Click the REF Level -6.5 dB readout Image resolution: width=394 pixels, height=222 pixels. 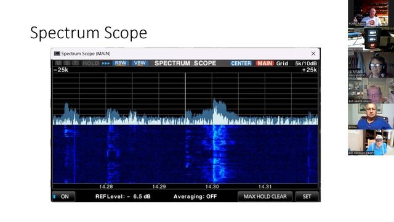pyautogui.click(x=123, y=197)
